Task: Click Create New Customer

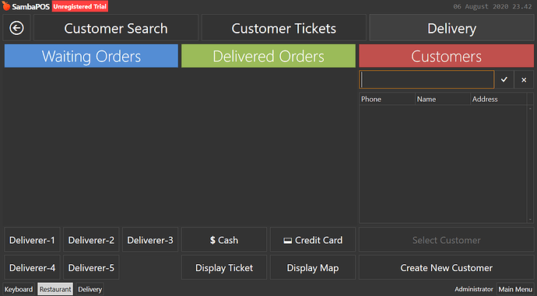Action: [446, 267]
